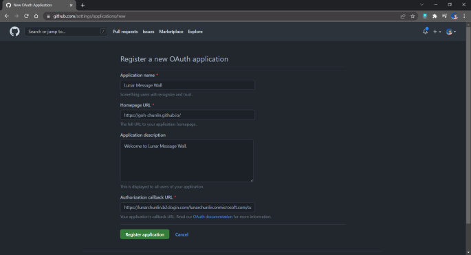Click the Search or jump to box
Image resolution: width=471 pixels, height=255 pixels.
point(66,31)
